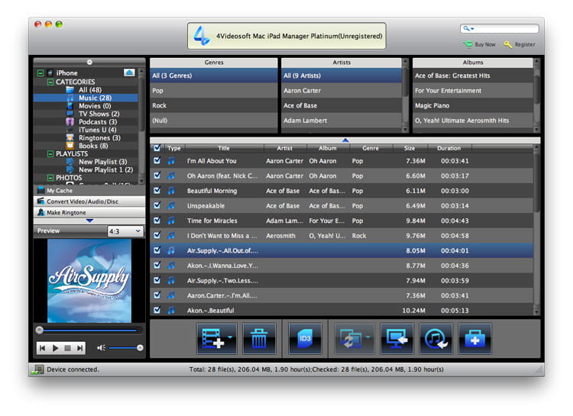The height and width of the screenshot is (416, 573).
Task: Collapse the PLAYLISTS tree node
Action: (50, 153)
